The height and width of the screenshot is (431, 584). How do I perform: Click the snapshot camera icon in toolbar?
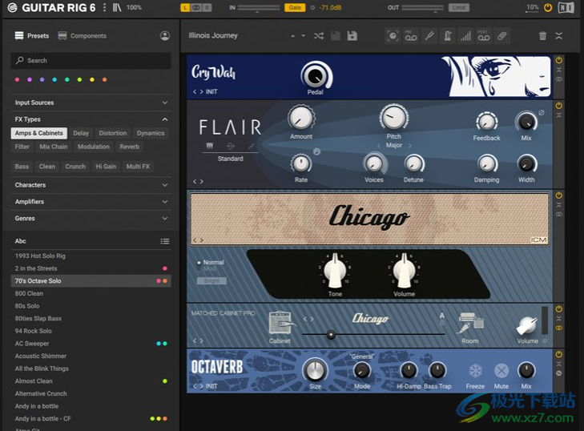[x=393, y=36]
